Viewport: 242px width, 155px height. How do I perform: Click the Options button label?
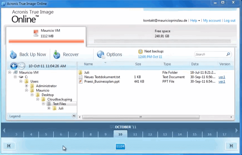pyautogui.click(x=114, y=54)
